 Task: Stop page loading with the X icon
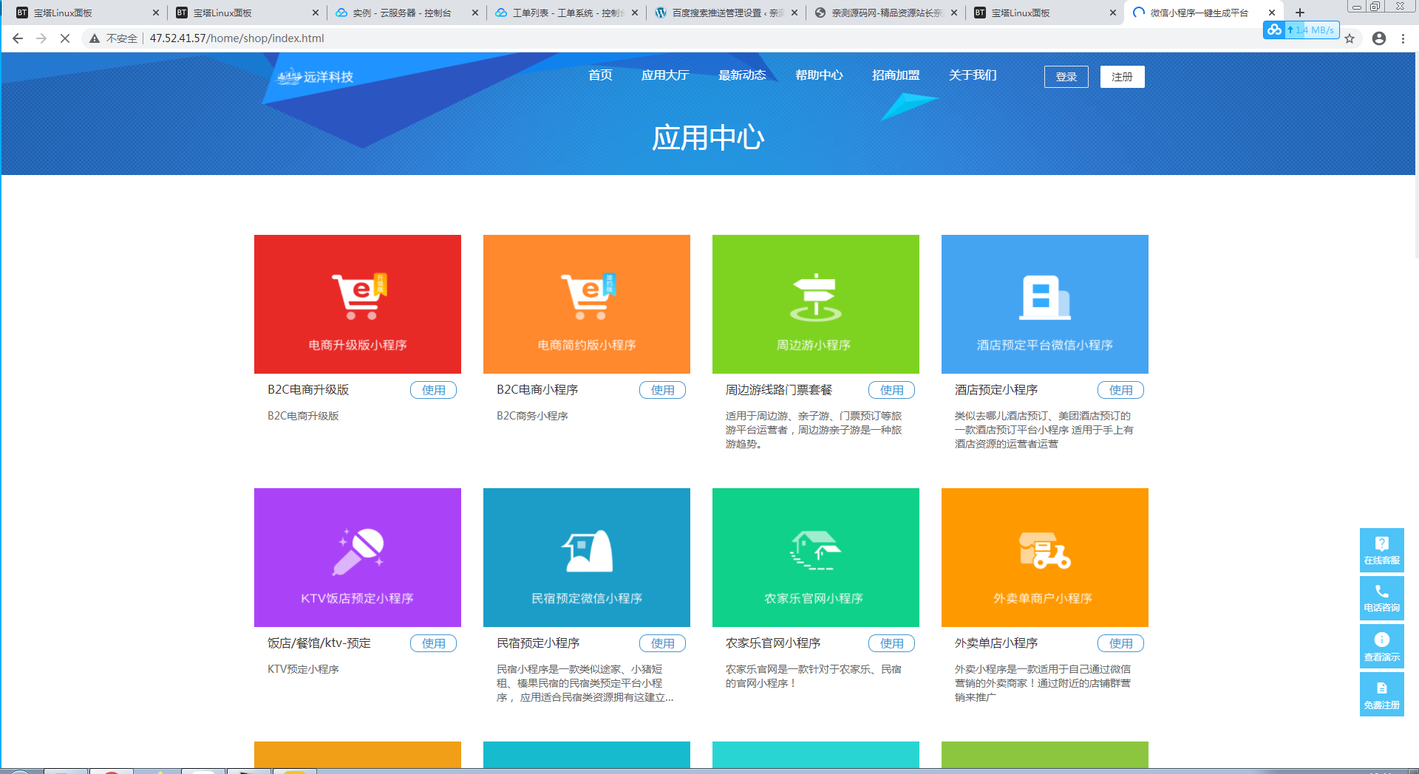(65, 38)
